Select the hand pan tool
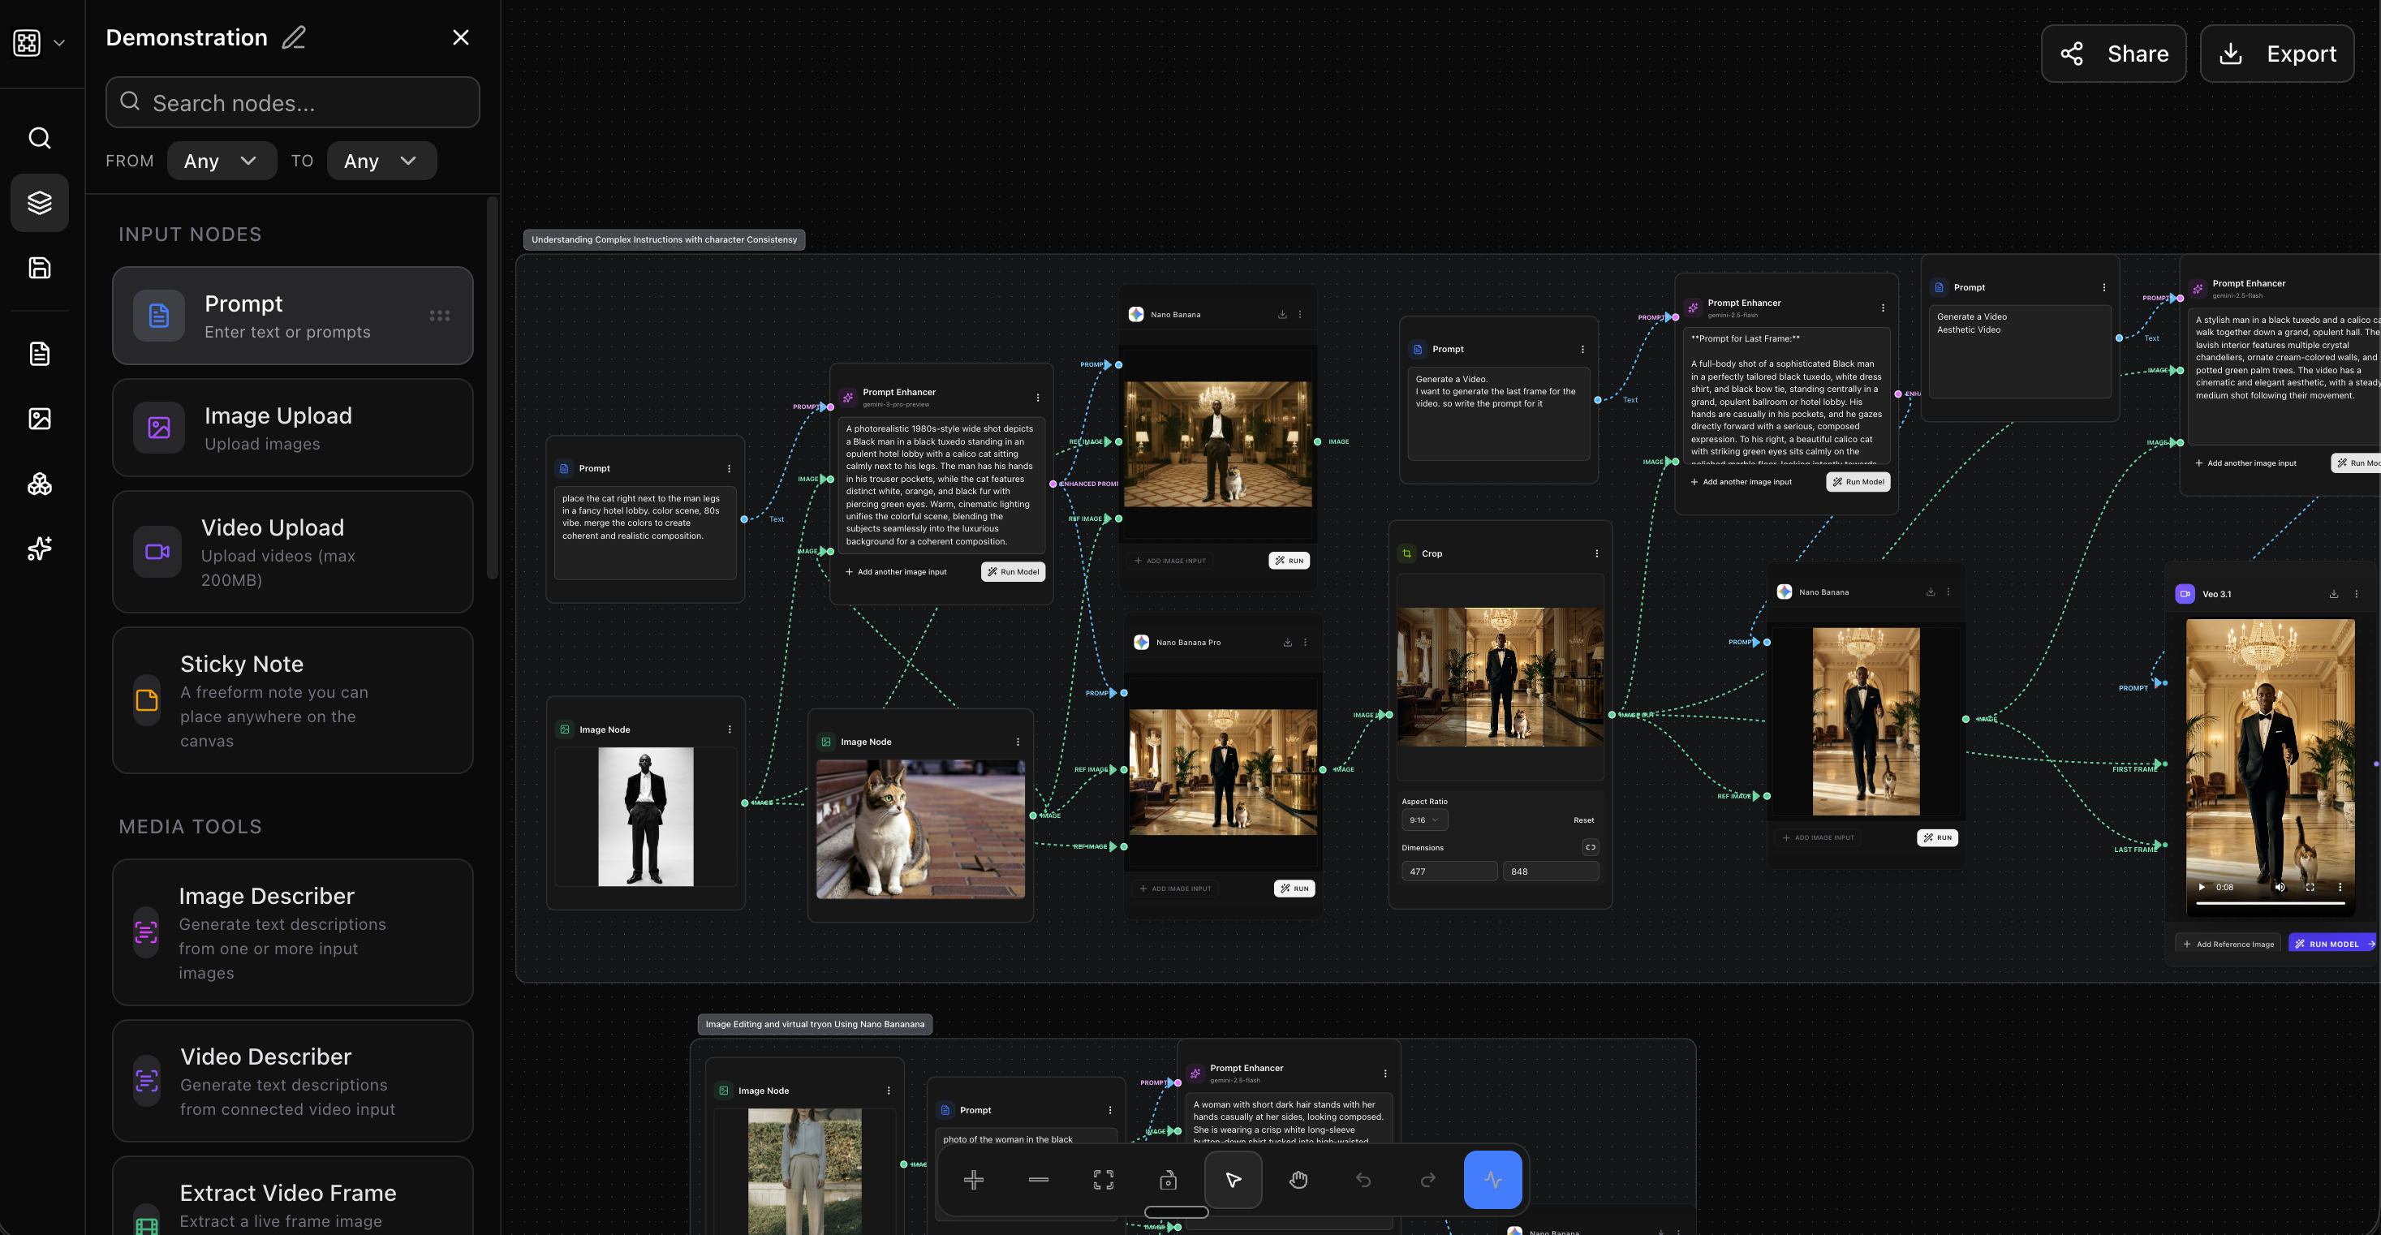Screen dimensions: 2381x1235 point(1298,1180)
